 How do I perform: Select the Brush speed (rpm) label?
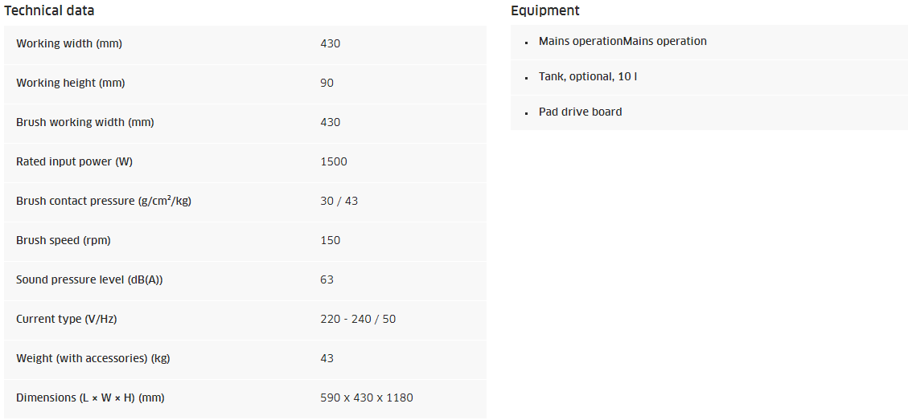[x=64, y=240]
